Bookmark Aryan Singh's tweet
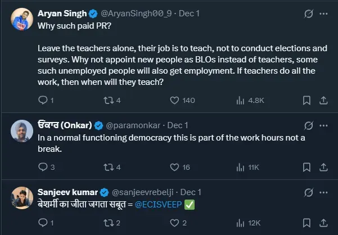 click(307, 101)
